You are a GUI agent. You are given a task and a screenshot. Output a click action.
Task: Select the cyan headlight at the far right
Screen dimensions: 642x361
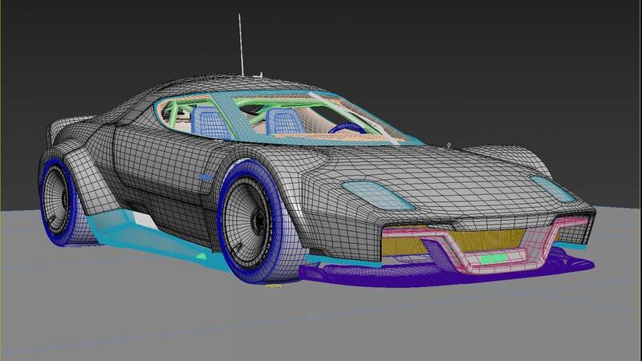pyautogui.click(x=554, y=188)
